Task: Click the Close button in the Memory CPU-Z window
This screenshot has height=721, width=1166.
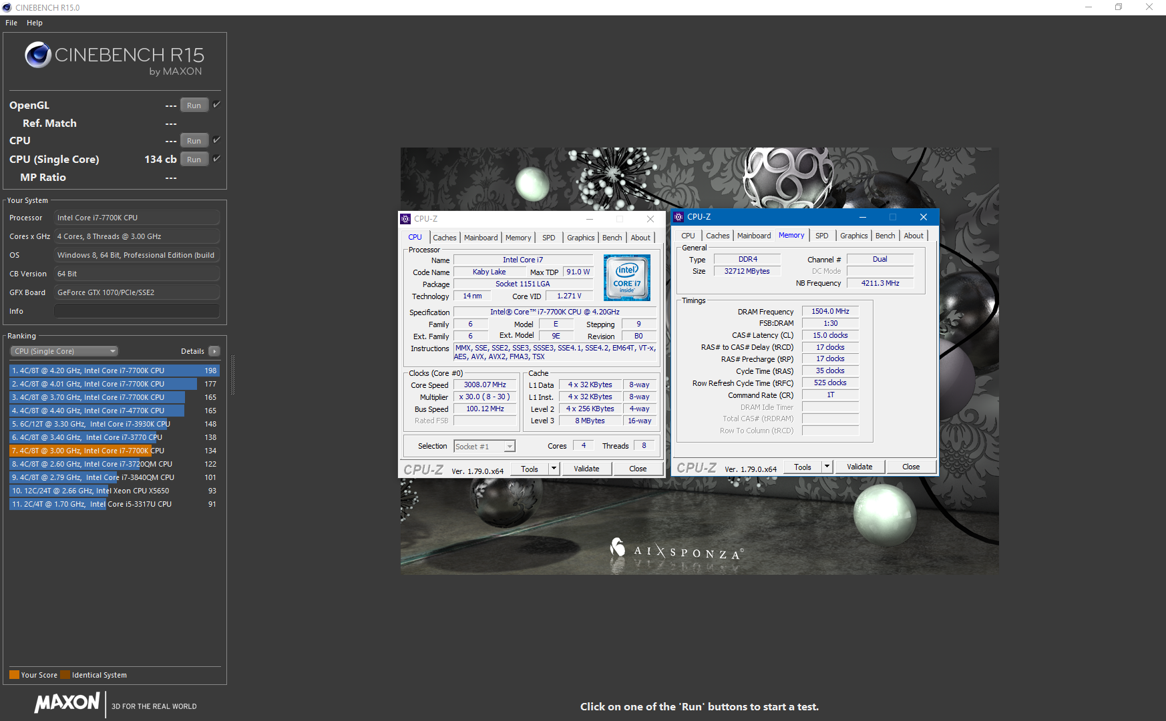Action: 911,467
